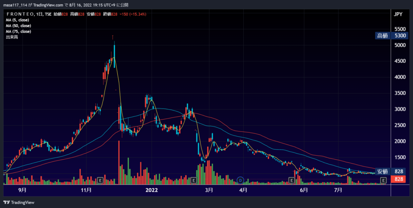Select the FRONTEO symbol title
The image size is (413, 208).
point(20,14)
